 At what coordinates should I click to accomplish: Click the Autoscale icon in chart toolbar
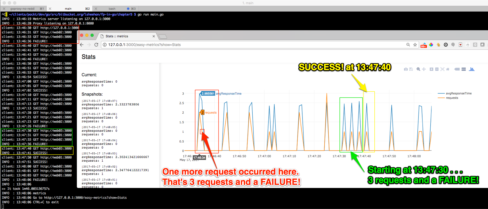pyautogui.click(x=442, y=69)
